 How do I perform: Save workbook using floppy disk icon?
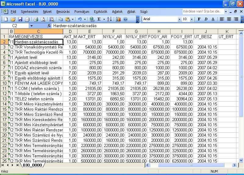[x=20, y=19]
